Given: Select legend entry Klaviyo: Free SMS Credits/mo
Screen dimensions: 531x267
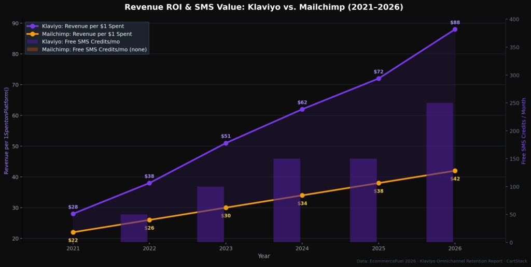Looking at the screenshot, I should tap(73, 41).
